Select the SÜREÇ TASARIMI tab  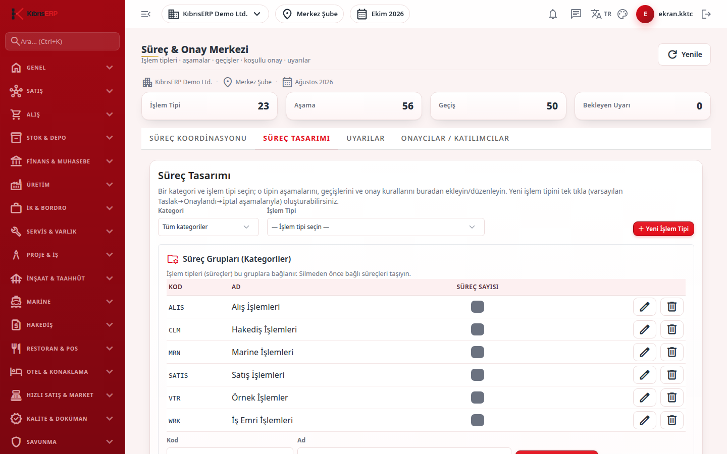point(296,138)
